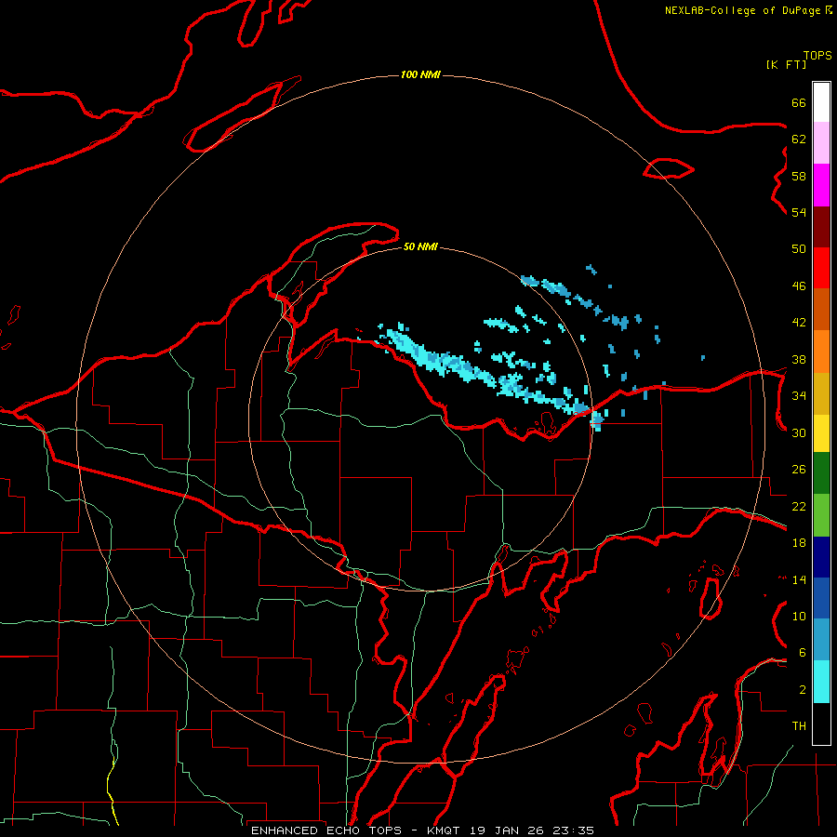The height and width of the screenshot is (837, 837).
Task: Click the dark orange 42-46 kft color band
Action: 821,309
